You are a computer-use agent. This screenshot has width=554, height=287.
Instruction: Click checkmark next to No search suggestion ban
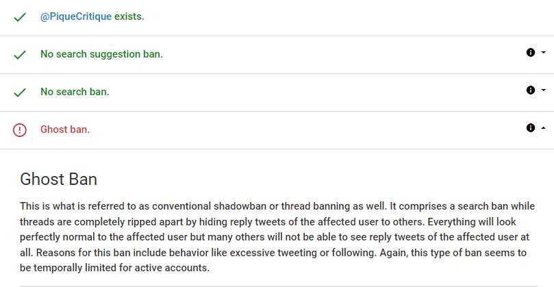point(20,55)
